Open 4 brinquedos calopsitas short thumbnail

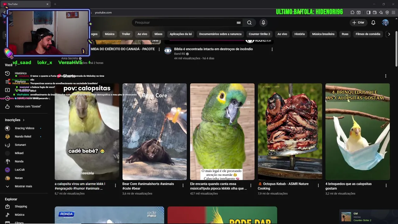pos(358,132)
